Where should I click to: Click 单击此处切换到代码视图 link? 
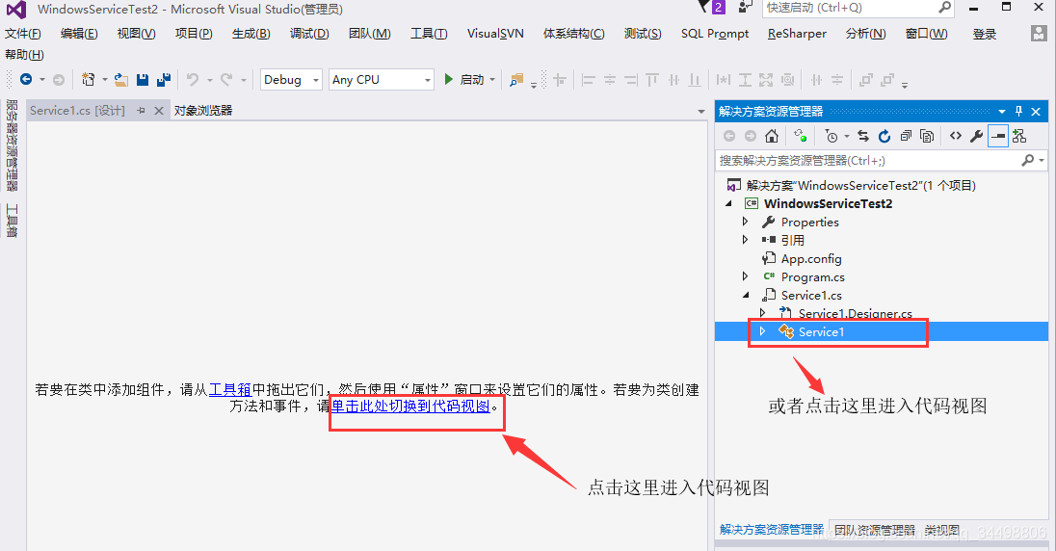(410, 407)
